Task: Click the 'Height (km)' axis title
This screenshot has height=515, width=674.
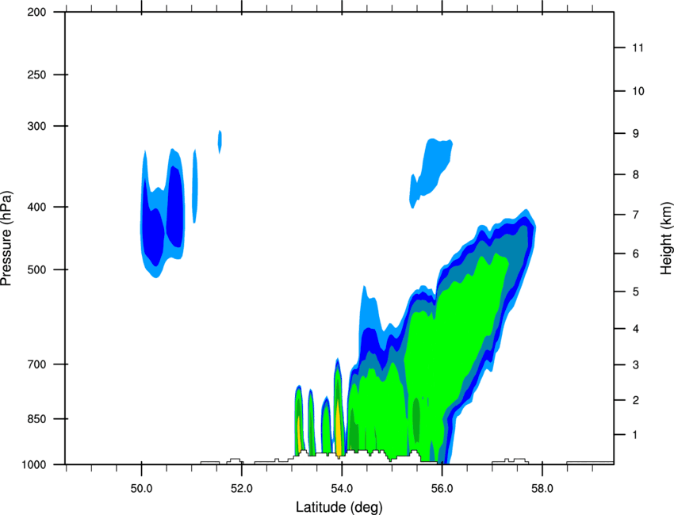Action: pos(666,238)
